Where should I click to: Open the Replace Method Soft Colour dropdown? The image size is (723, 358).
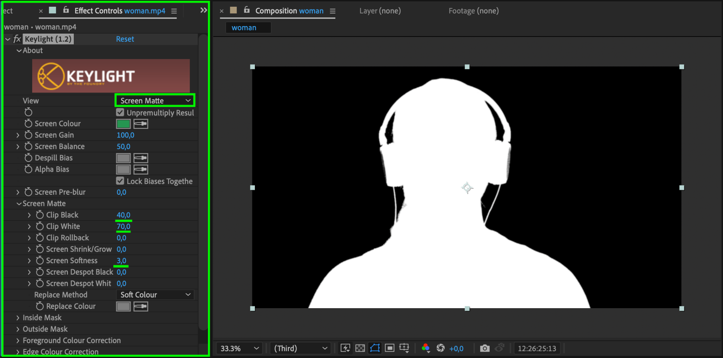(155, 295)
